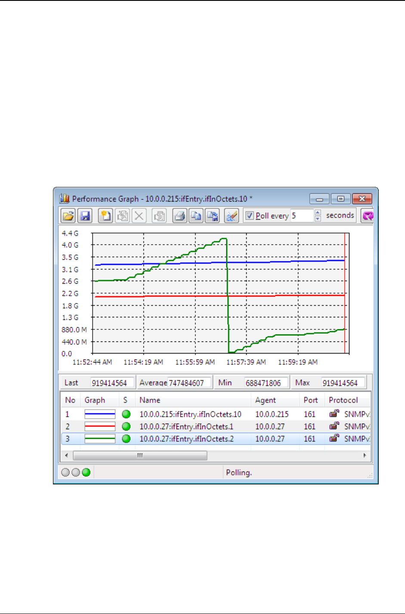Click the row number 3 cell
Screen dimensions: 405x614
tap(68, 439)
